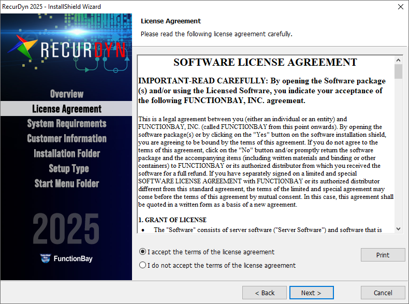Viewport: 409px width, 304px height.
Task: Click the FunctionBay shield logo icon
Action: [46, 258]
